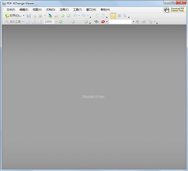Open the Edit (编辑) menu
This screenshot has height=171, width=188.
[24, 10]
